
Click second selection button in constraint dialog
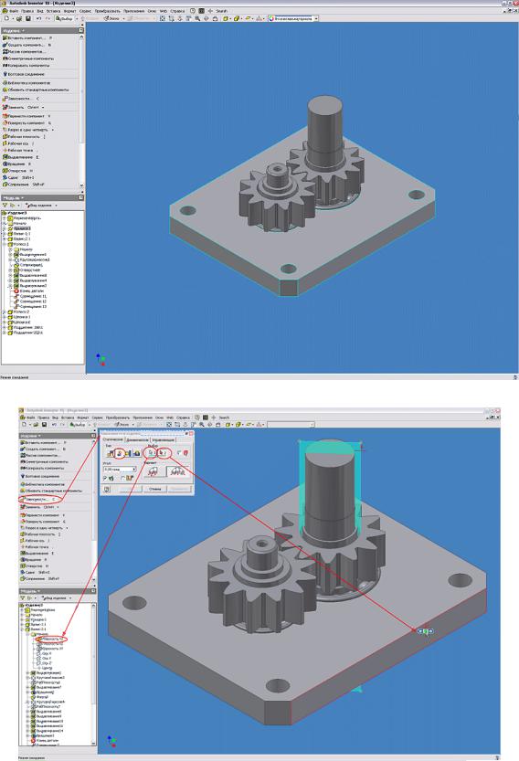click(x=164, y=453)
